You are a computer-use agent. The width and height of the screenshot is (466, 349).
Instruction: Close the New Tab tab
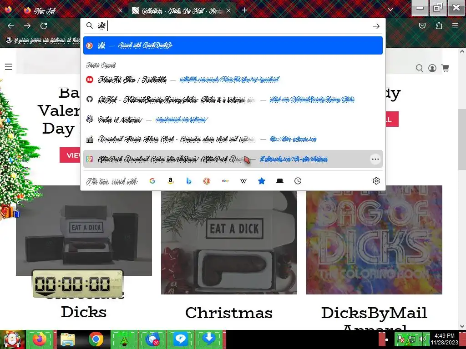click(x=120, y=11)
